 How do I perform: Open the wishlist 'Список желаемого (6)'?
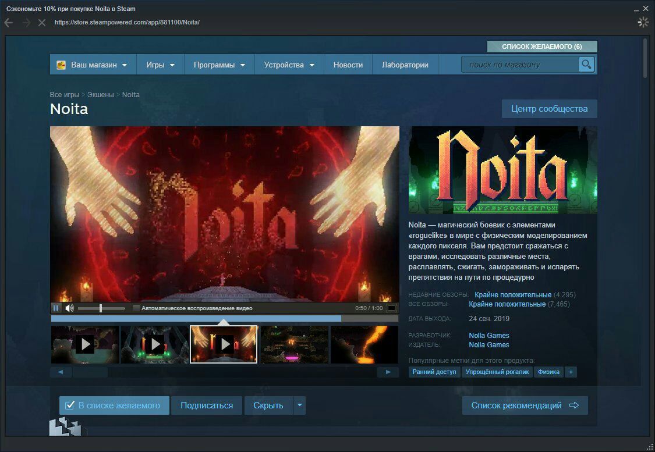pos(542,47)
